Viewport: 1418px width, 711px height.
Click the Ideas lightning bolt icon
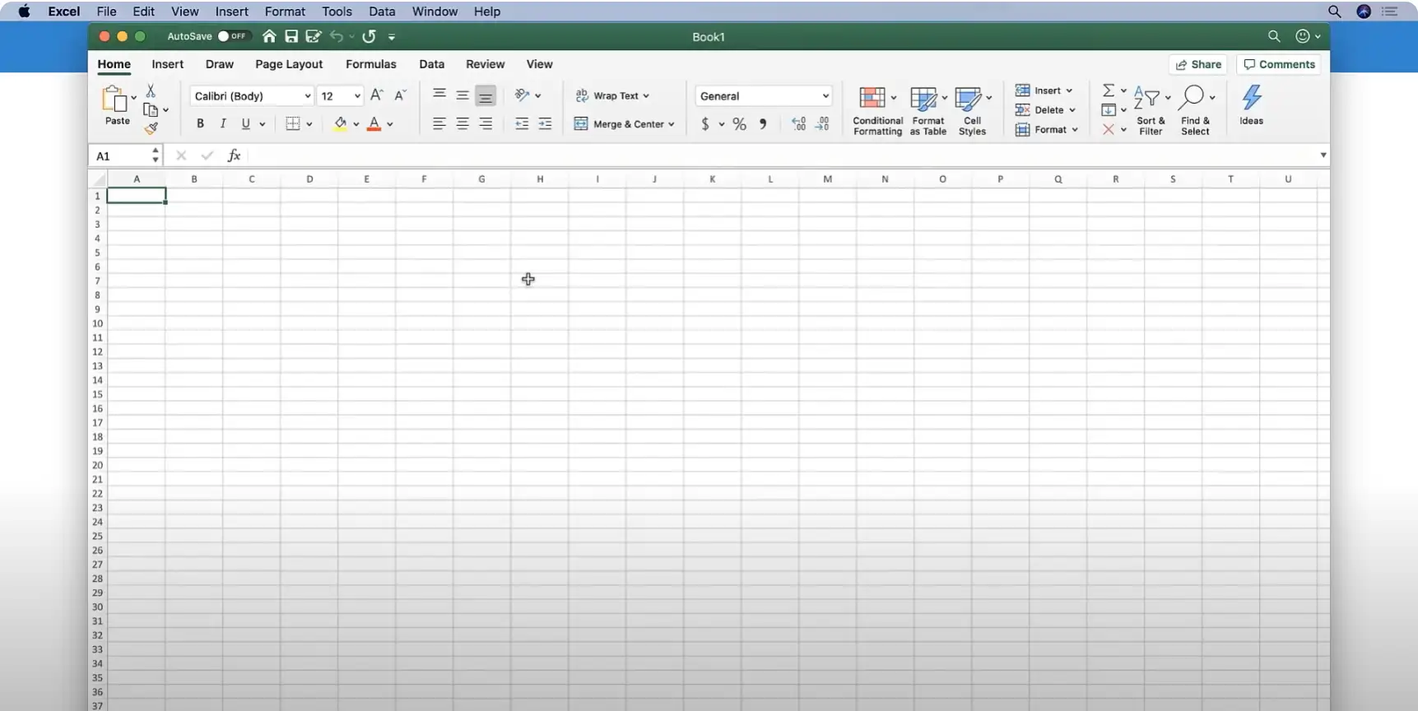coord(1251,99)
